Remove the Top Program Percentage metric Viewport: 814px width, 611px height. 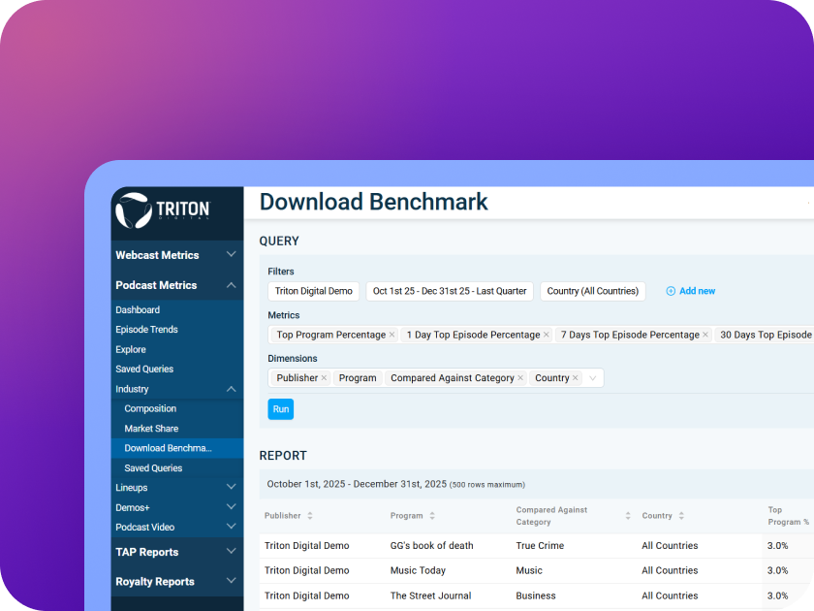click(391, 335)
